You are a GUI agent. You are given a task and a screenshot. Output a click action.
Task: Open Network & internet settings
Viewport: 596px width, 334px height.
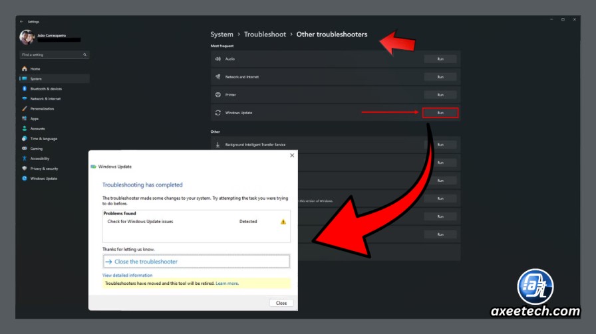coord(45,99)
